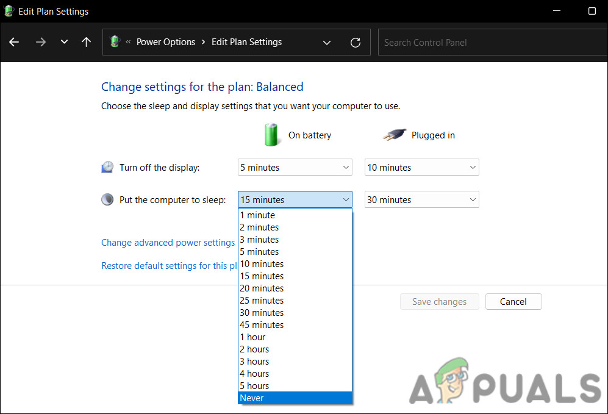This screenshot has height=414, width=608.
Task: Refresh the Control Panel page
Action: click(x=356, y=42)
